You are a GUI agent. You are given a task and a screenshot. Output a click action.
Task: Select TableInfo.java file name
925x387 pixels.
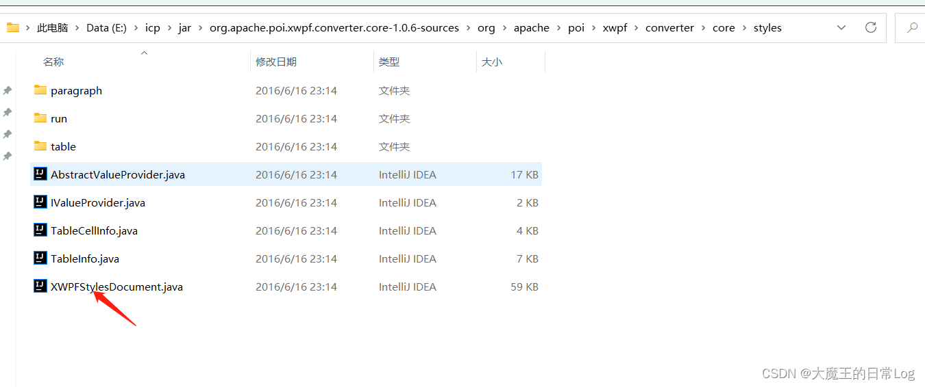(x=85, y=258)
